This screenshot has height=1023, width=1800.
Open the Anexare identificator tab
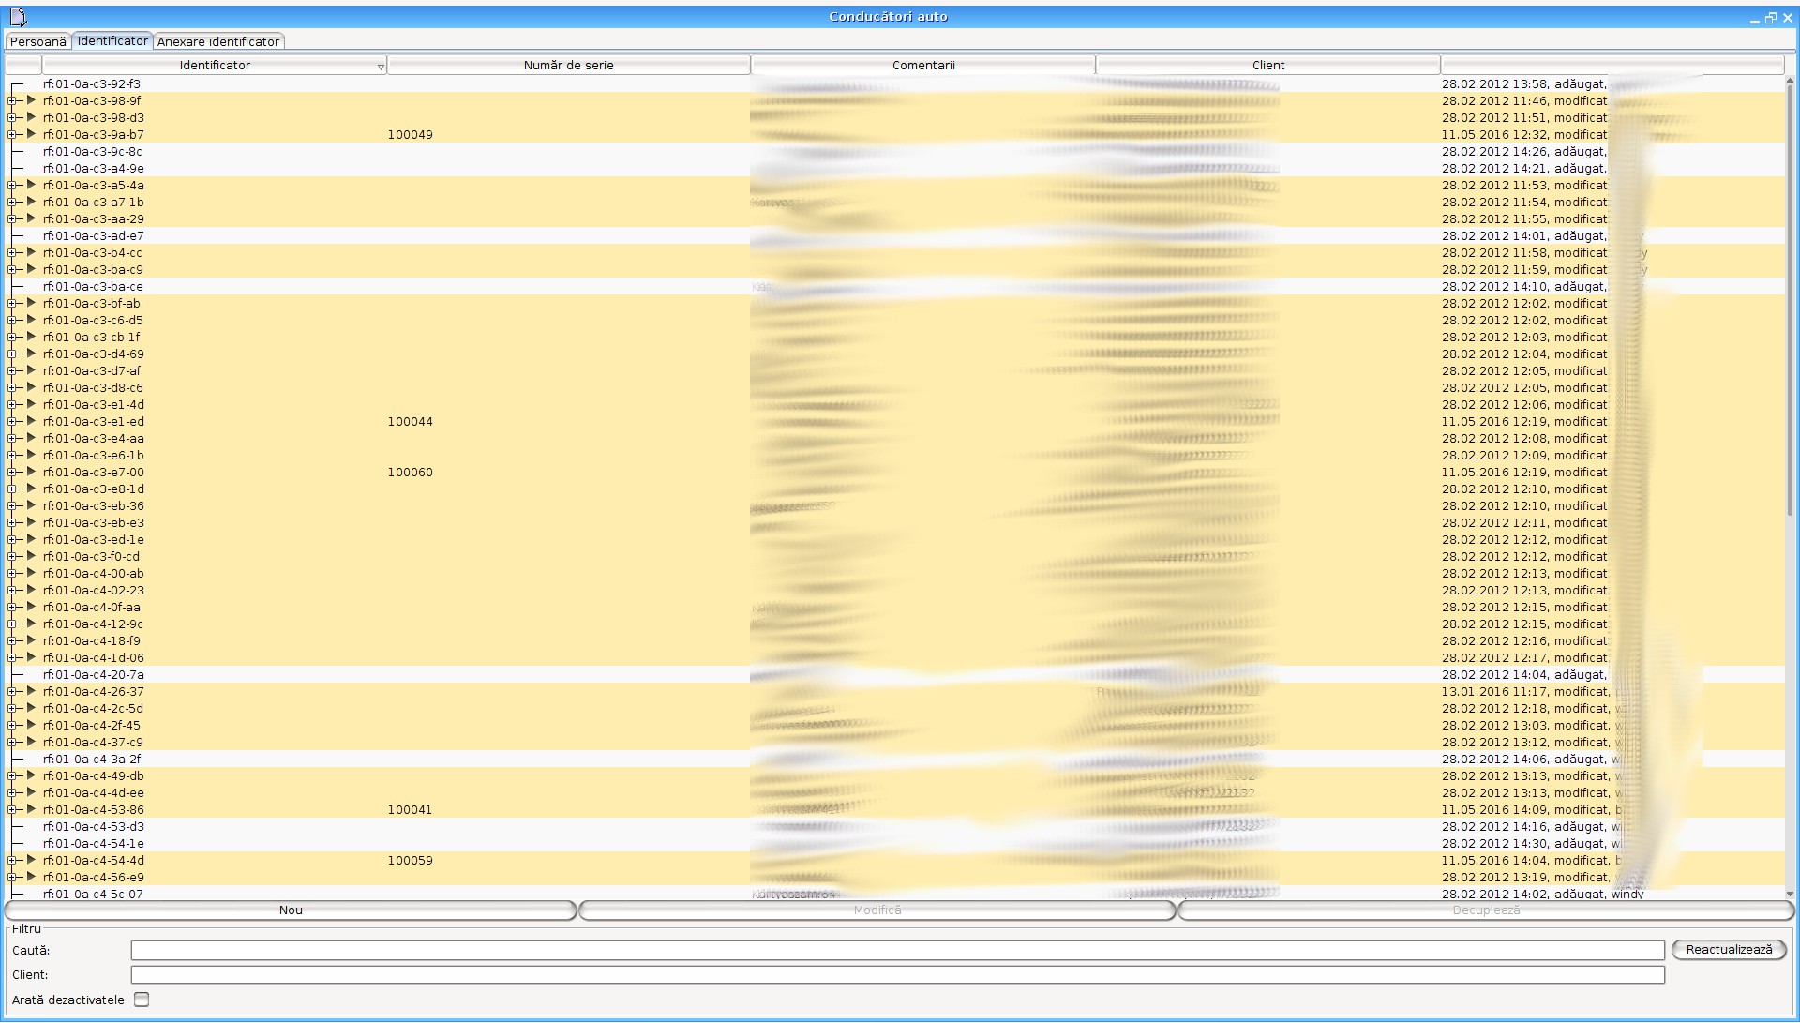[217, 41]
